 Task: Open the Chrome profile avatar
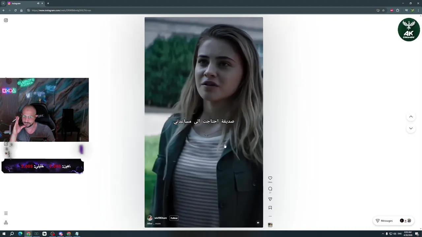point(412,10)
